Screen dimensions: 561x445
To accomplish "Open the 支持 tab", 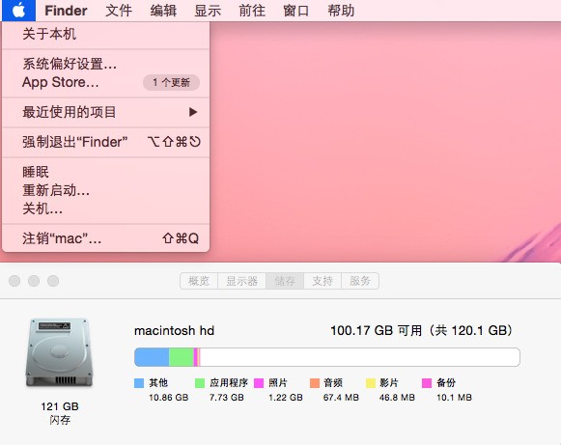I will pyautogui.click(x=323, y=281).
